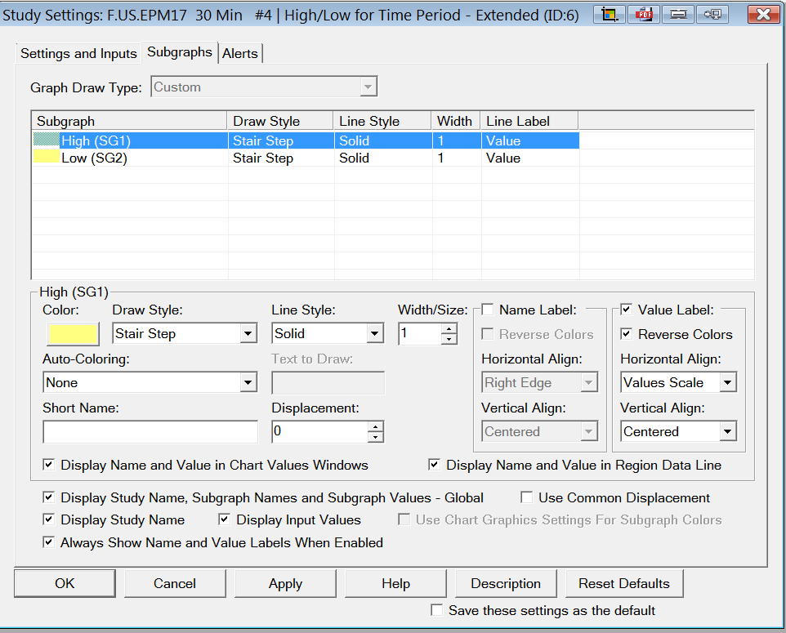Click the Line Label column header

click(x=529, y=121)
